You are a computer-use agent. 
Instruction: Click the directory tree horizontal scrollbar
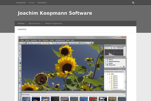pos(114,90)
